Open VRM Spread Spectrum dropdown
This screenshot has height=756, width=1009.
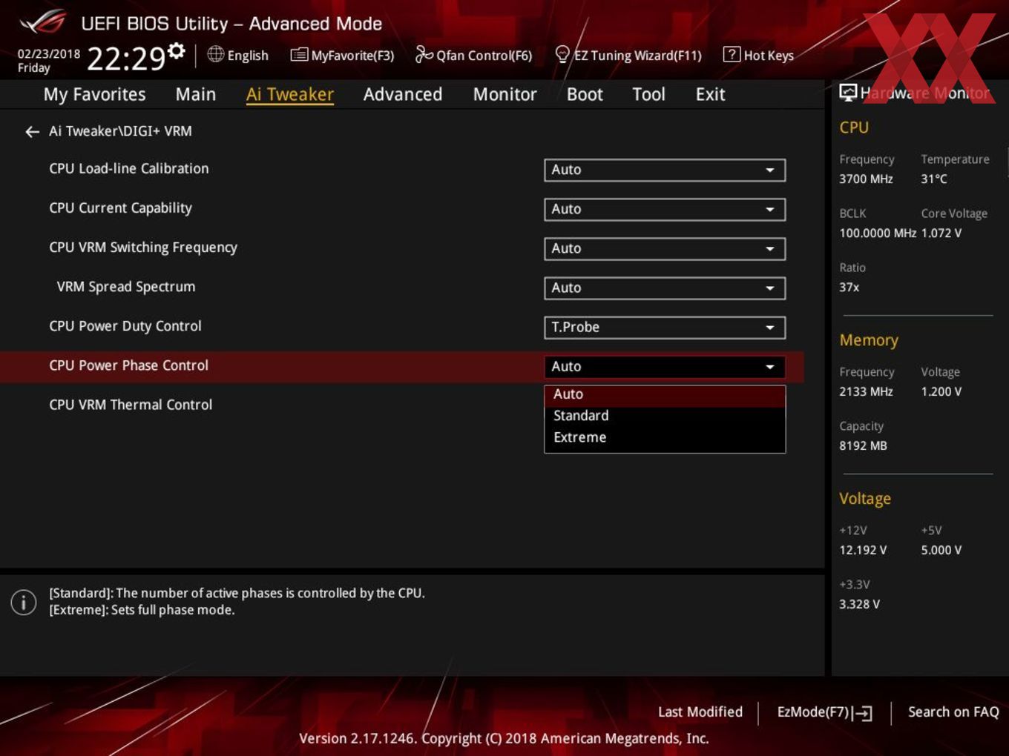tap(665, 288)
